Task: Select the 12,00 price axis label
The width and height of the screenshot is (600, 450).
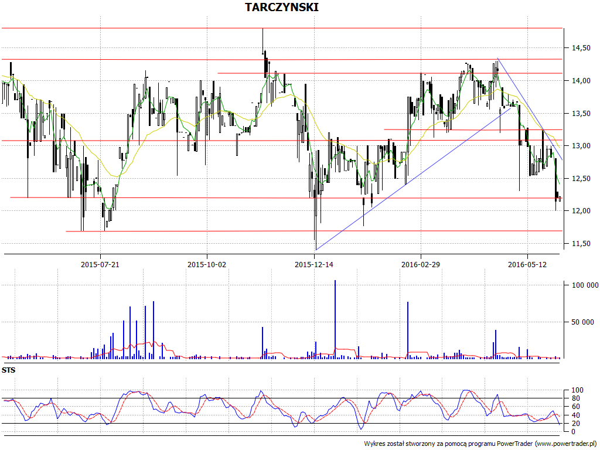Action: [581, 211]
